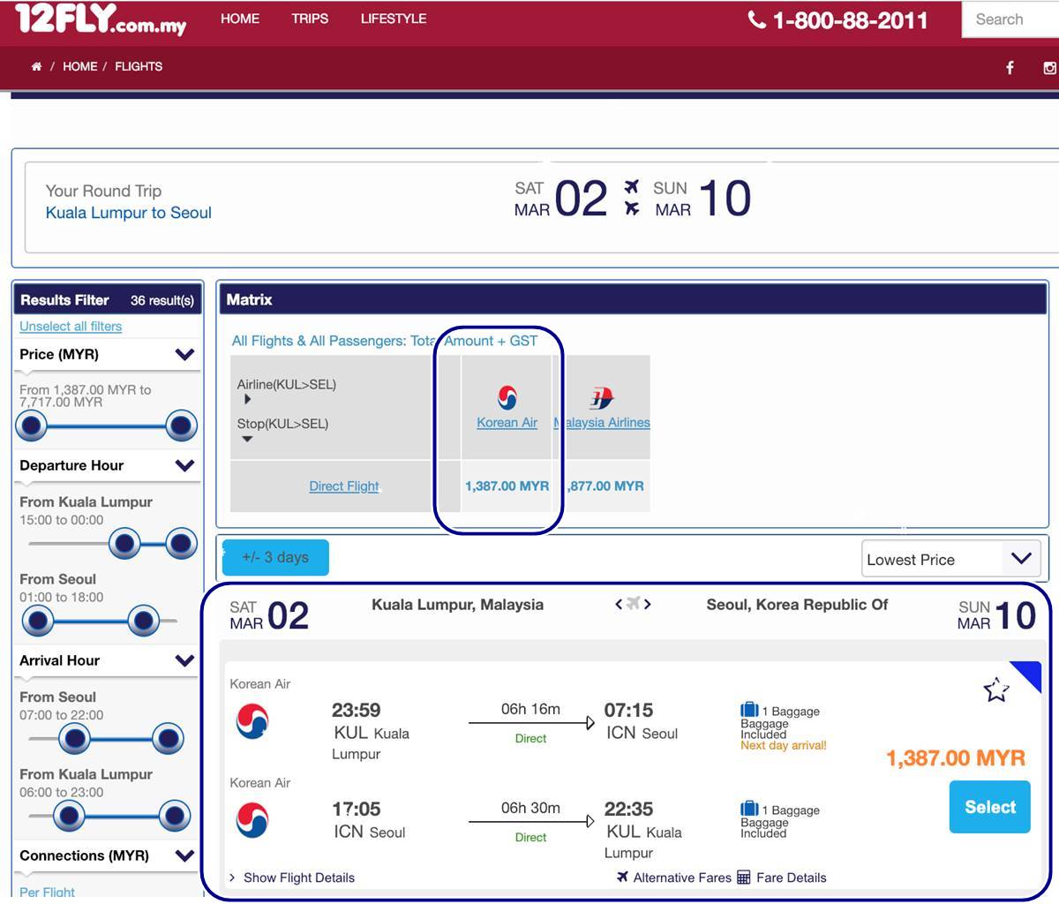This screenshot has width=1059, height=904.
Task: Click the 23:00 Kuala Lumpur arrival slider handle
Action: [174, 816]
